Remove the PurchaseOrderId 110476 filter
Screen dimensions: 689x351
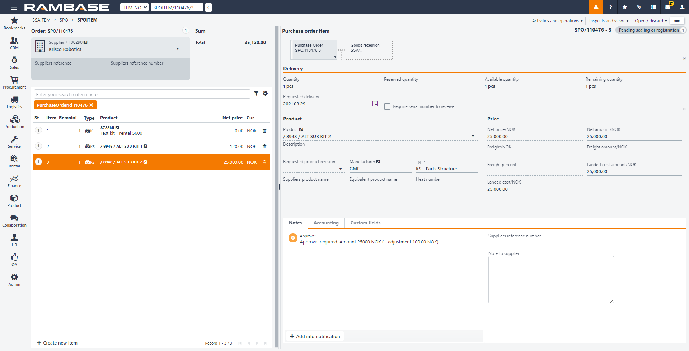[91, 105]
